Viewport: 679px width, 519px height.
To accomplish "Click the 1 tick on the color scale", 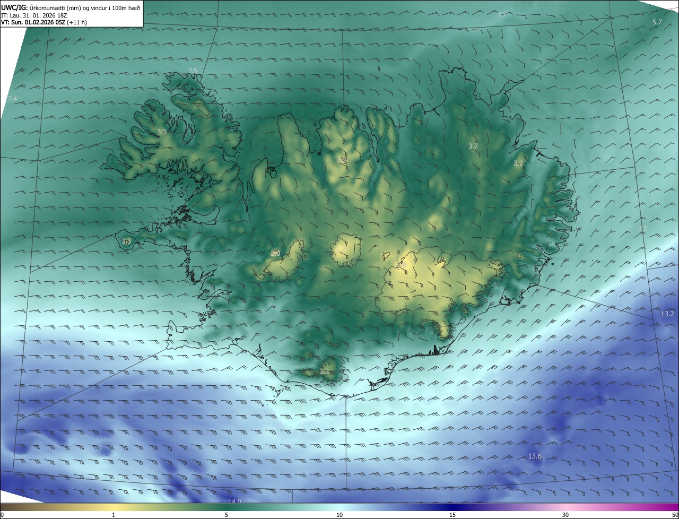I will [114, 515].
